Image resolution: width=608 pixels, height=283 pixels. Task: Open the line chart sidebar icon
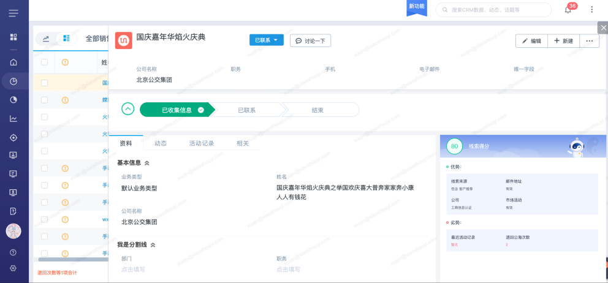(x=13, y=119)
